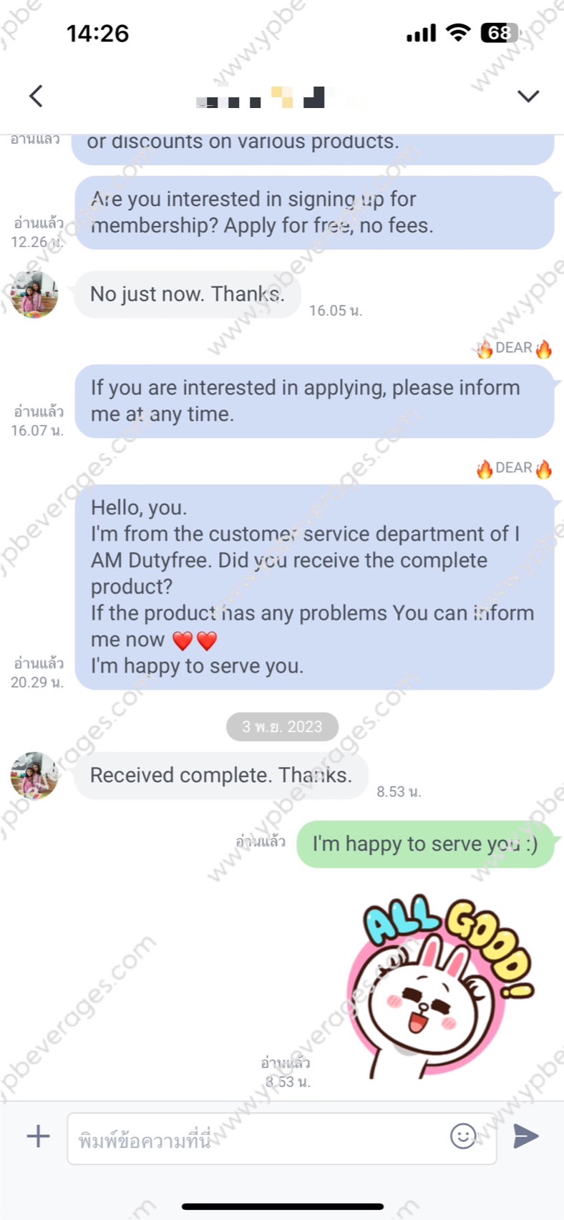
Task: Tap the emoji smiley icon
Action: click(x=463, y=1136)
